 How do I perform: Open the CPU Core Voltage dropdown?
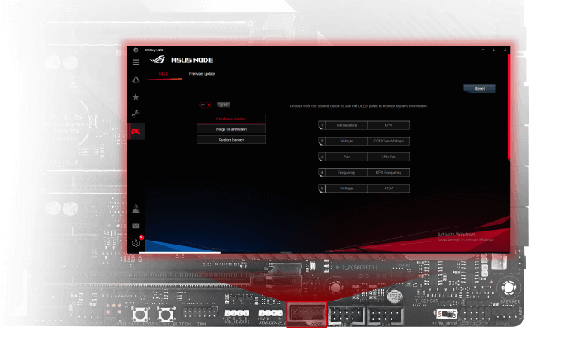coord(388,141)
